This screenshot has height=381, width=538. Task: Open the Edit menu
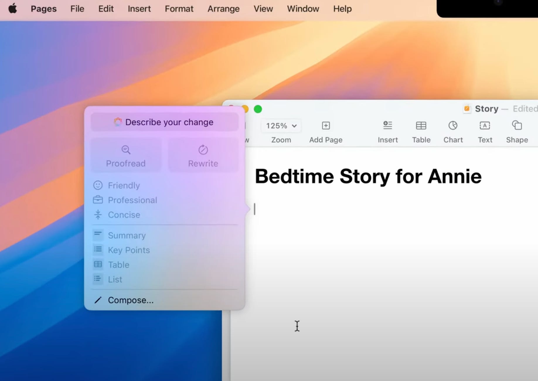click(x=106, y=9)
